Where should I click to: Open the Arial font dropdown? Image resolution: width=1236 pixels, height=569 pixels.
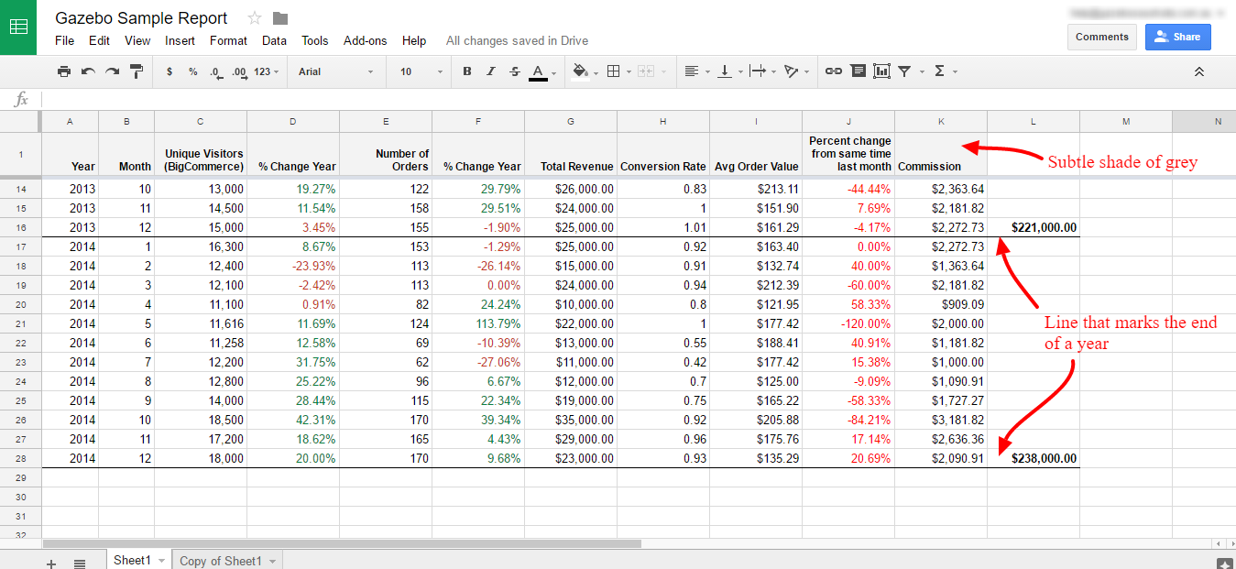(336, 71)
